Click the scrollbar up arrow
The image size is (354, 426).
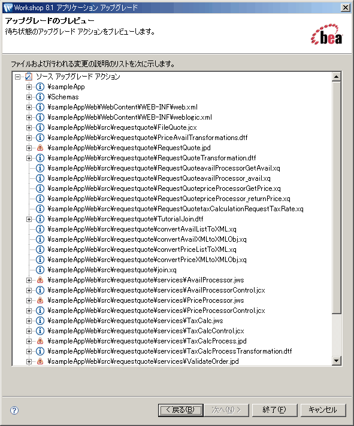[336, 77]
